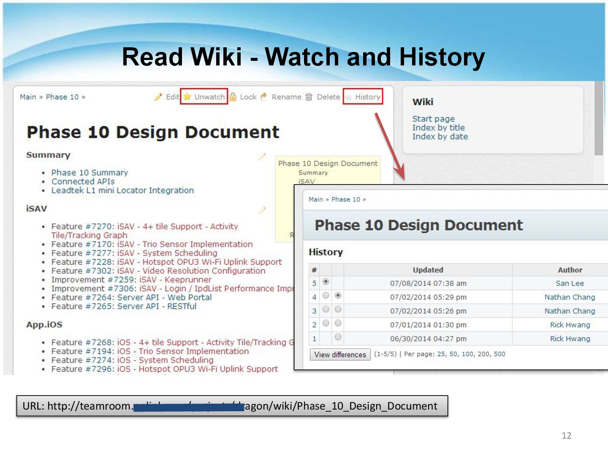Select second-column radio for version 4
The image size is (608, 456).
[338, 296]
